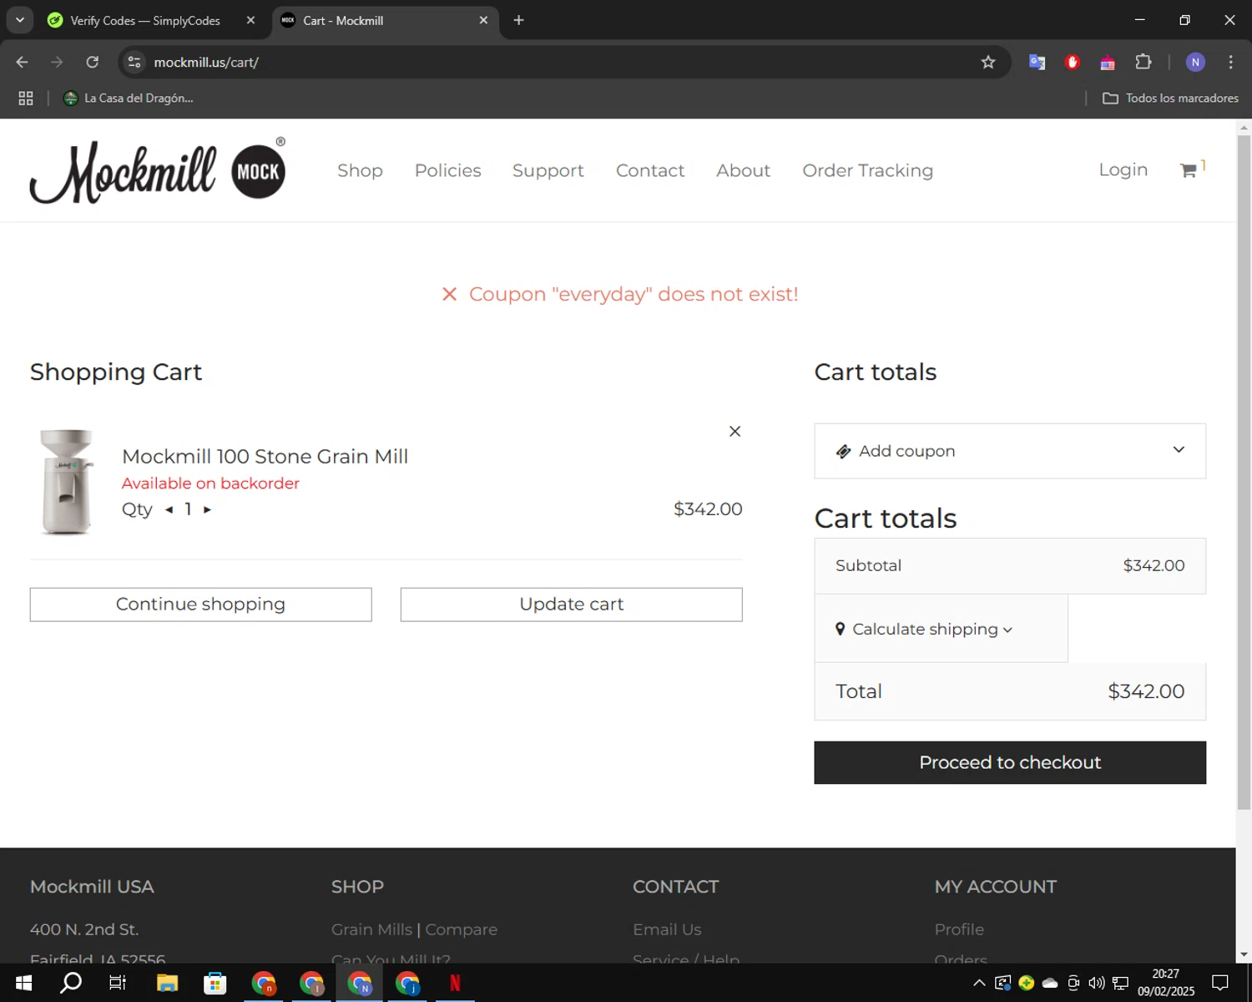Bookmark this page with the star icon
This screenshot has height=1002, width=1252.
coord(988,62)
